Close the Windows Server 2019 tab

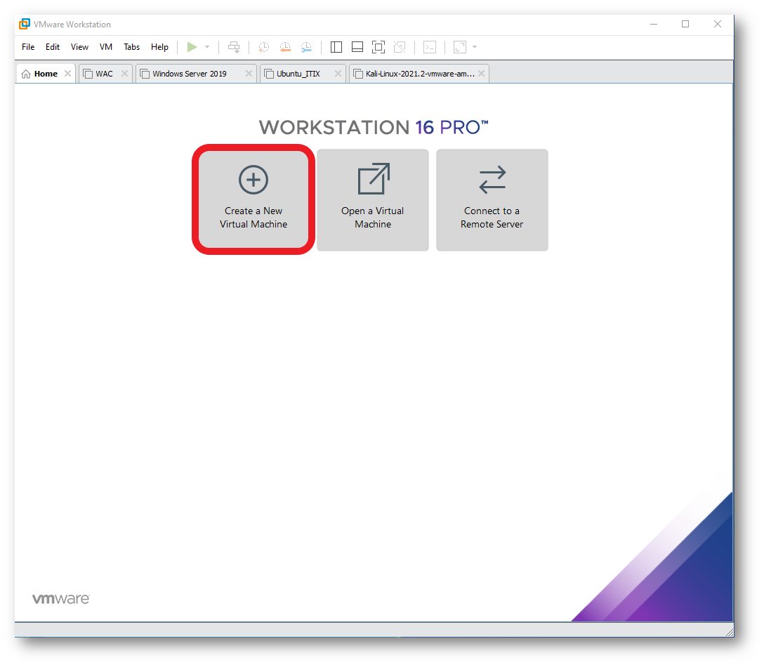(249, 73)
